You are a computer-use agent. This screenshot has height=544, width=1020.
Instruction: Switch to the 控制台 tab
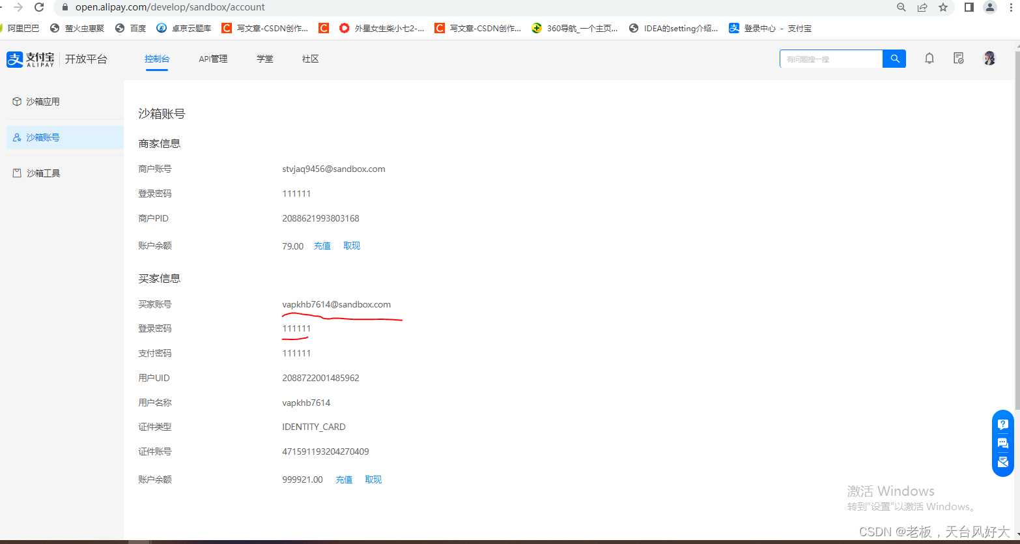tap(157, 59)
